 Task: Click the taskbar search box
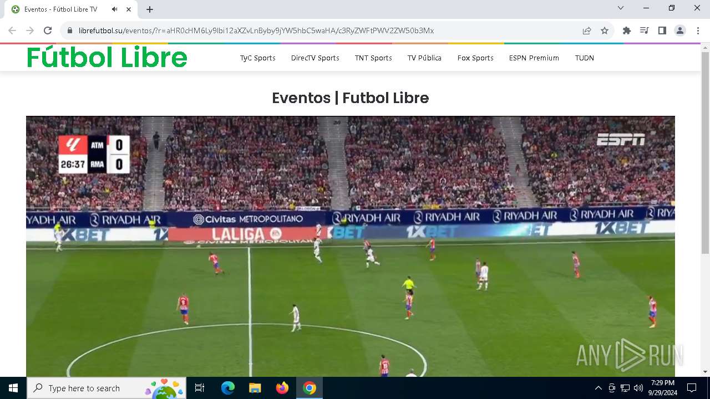(106, 388)
